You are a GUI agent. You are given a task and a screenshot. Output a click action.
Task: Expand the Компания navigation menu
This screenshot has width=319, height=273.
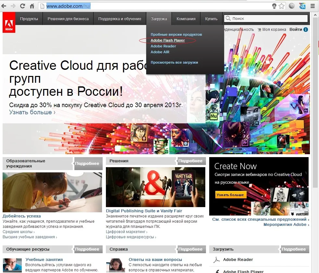186,19
